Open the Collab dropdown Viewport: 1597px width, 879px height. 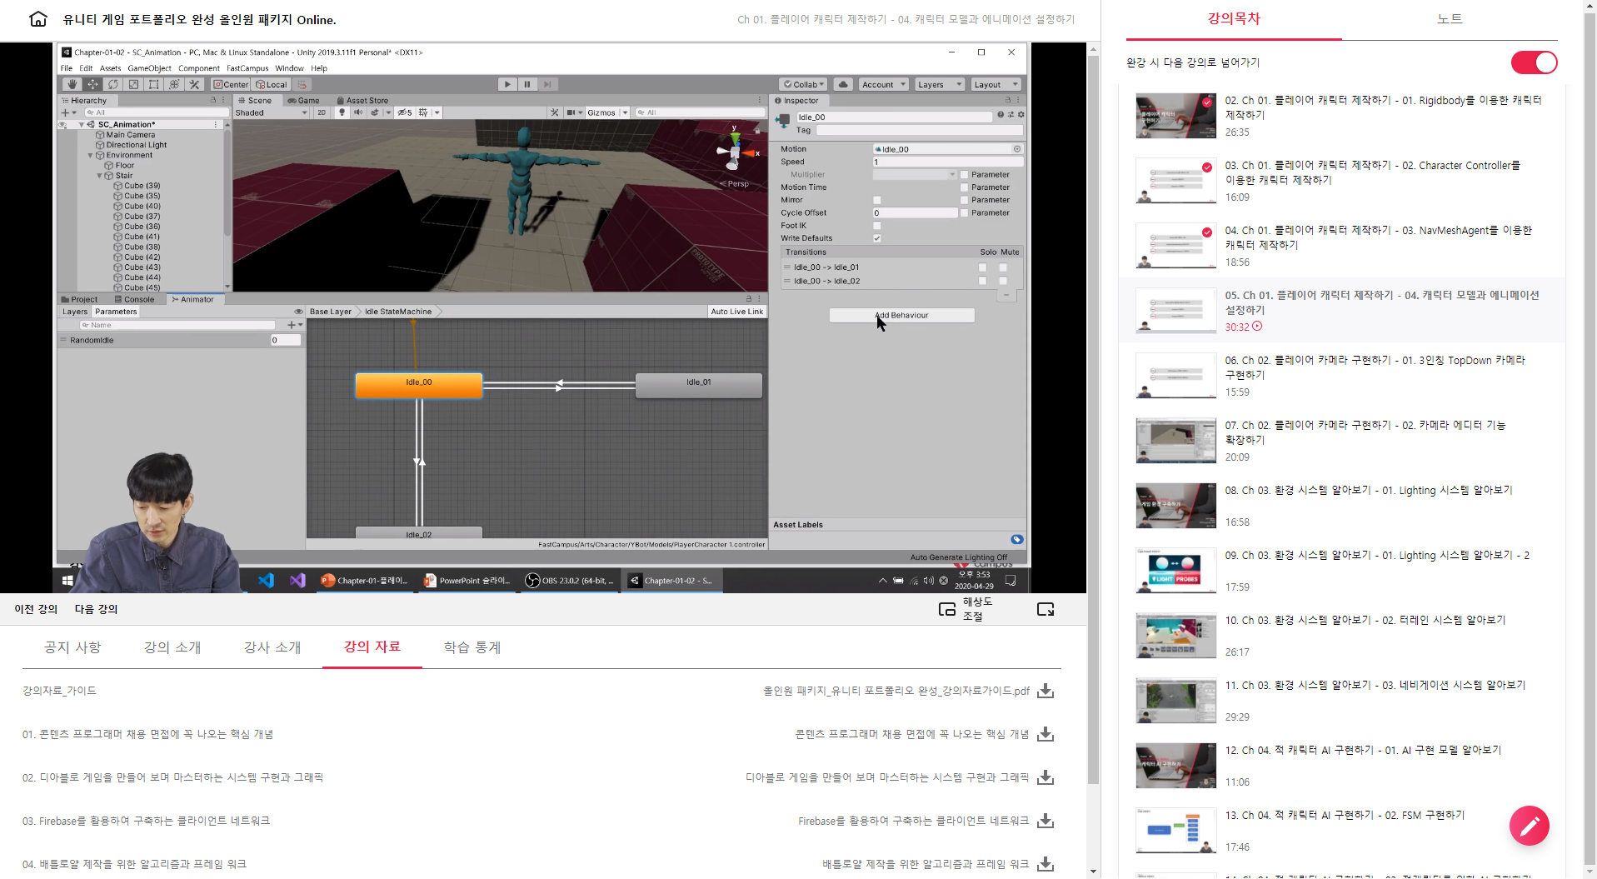tap(804, 84)
